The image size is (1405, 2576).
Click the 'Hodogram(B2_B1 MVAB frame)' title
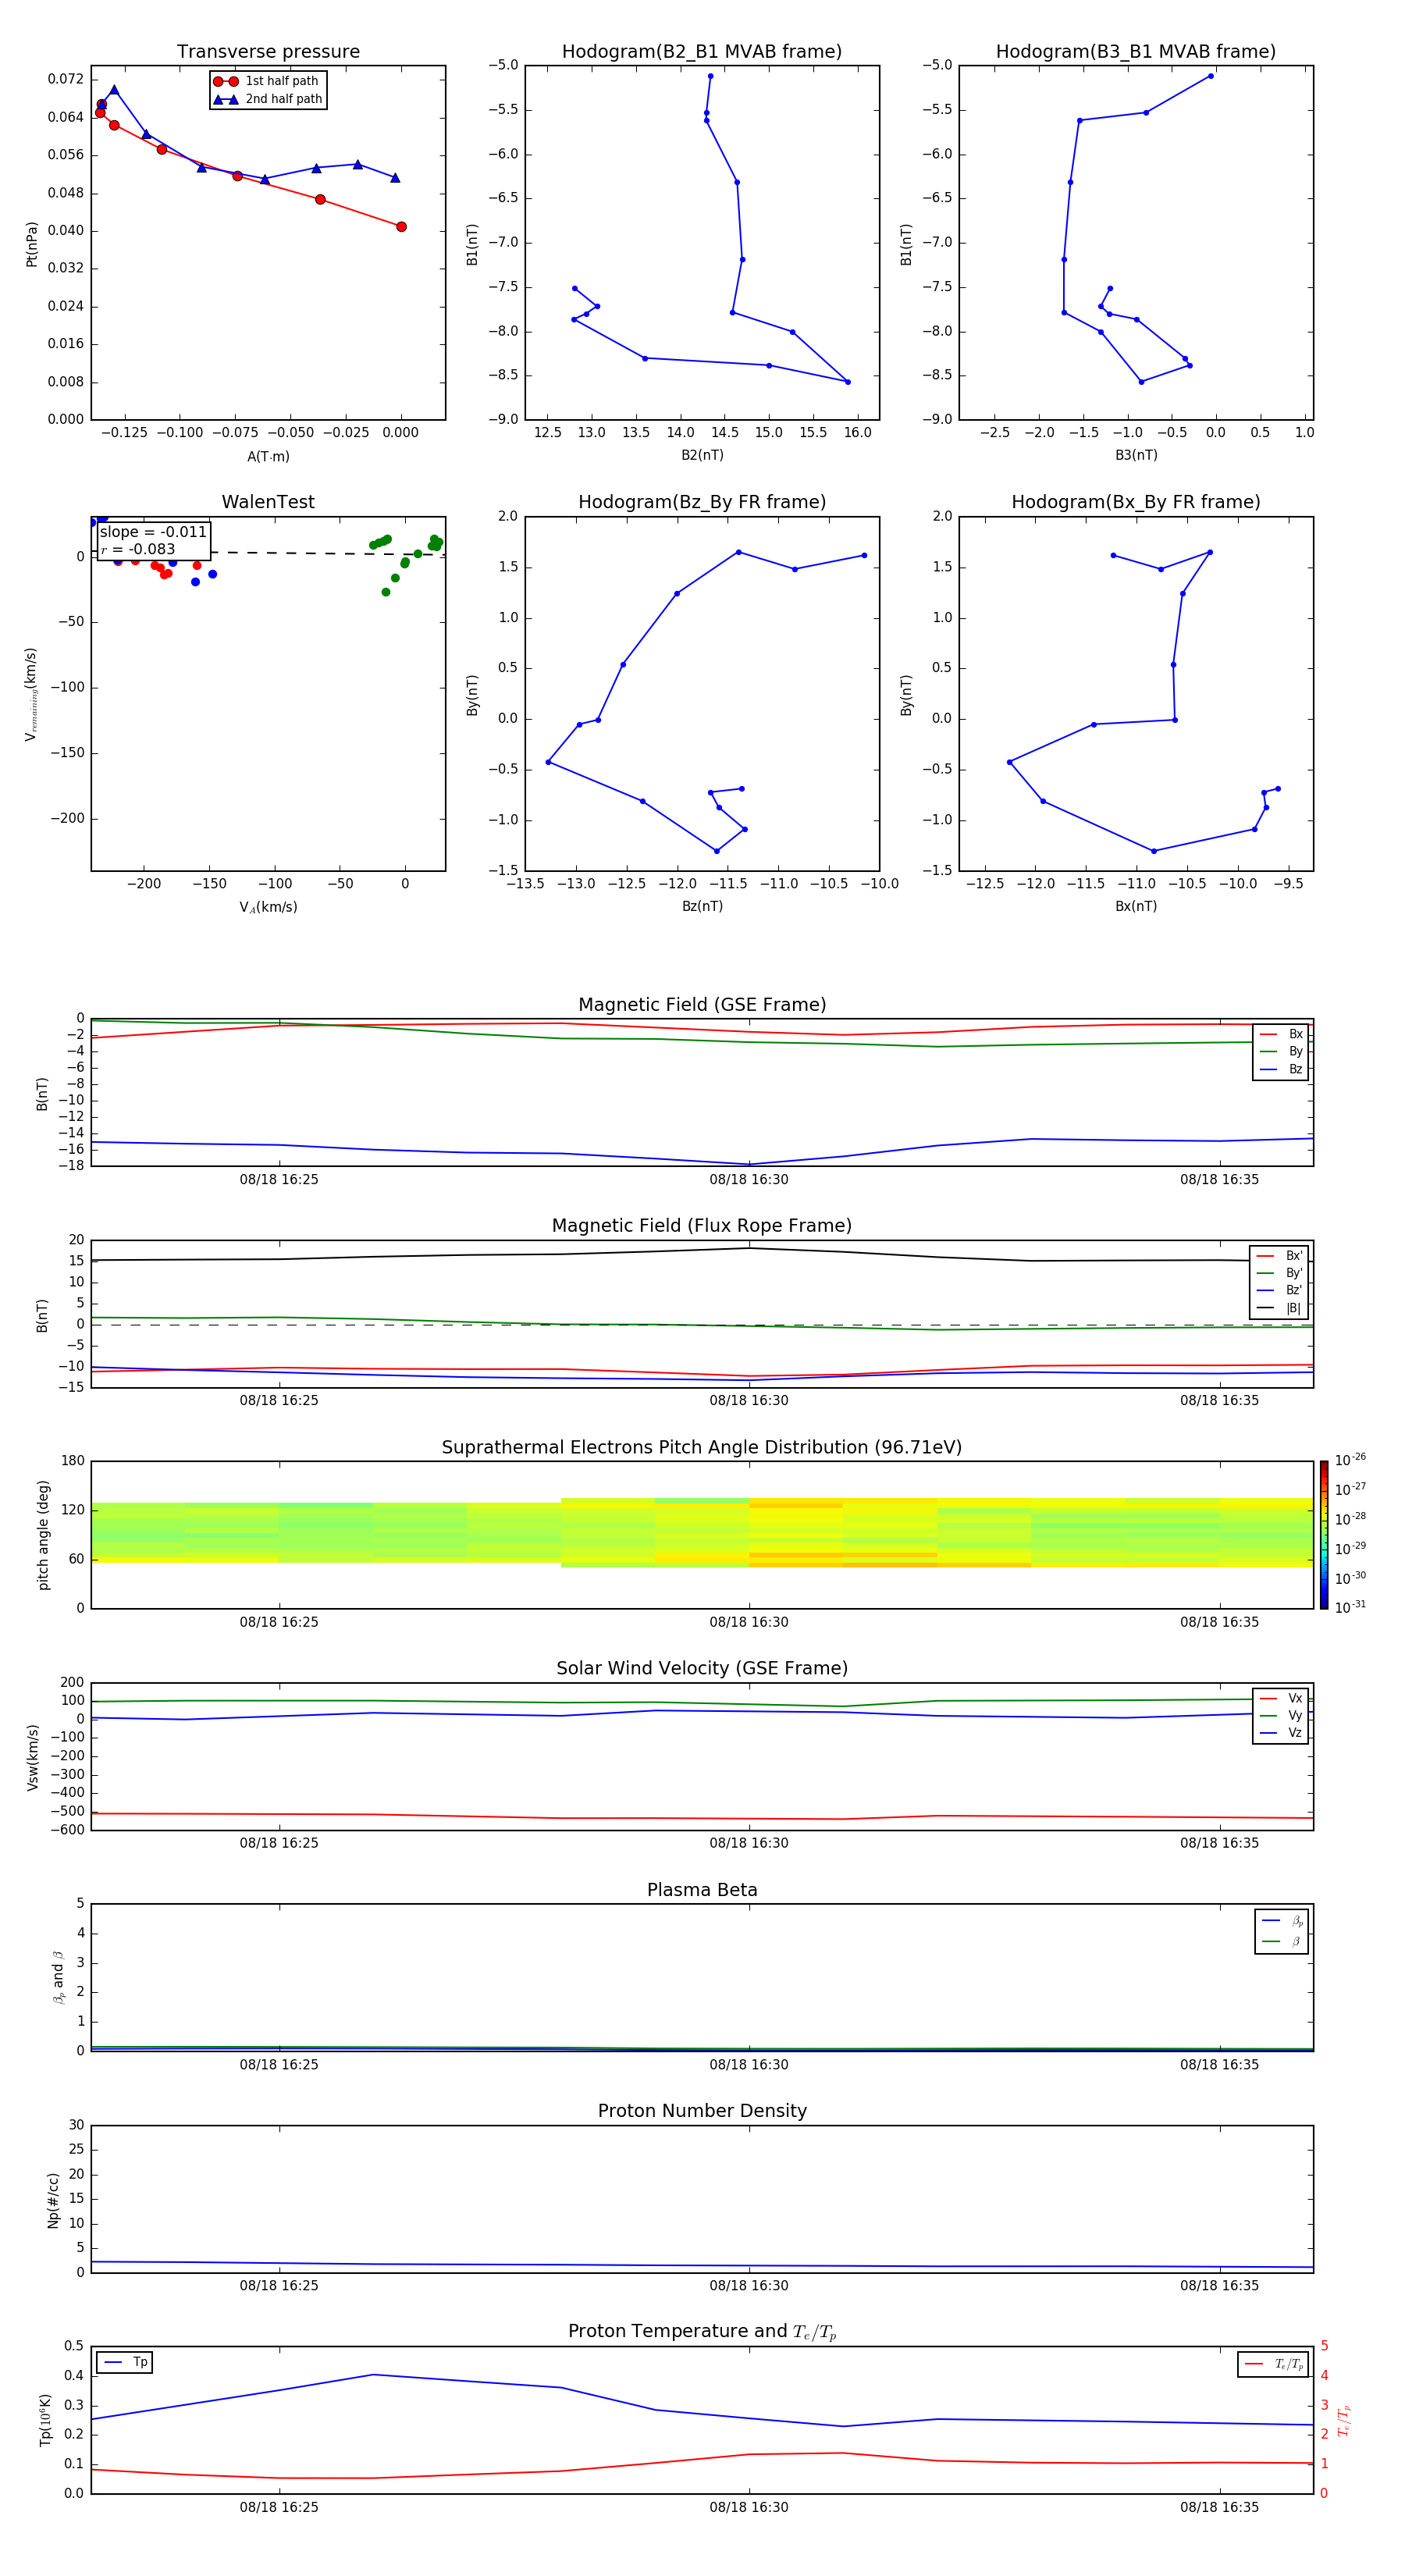[702, 52]
